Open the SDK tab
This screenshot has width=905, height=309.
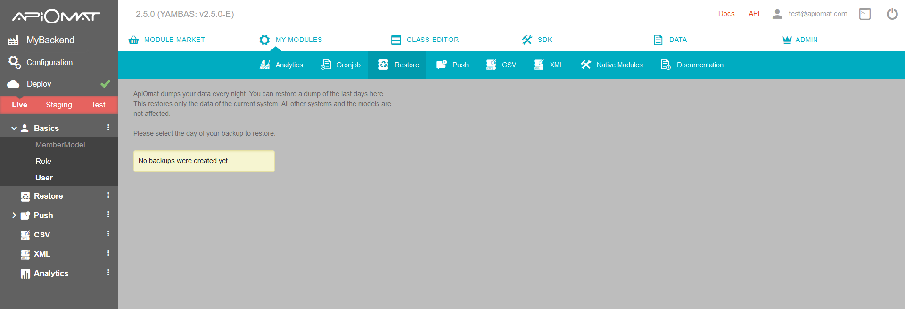[537, 40]
